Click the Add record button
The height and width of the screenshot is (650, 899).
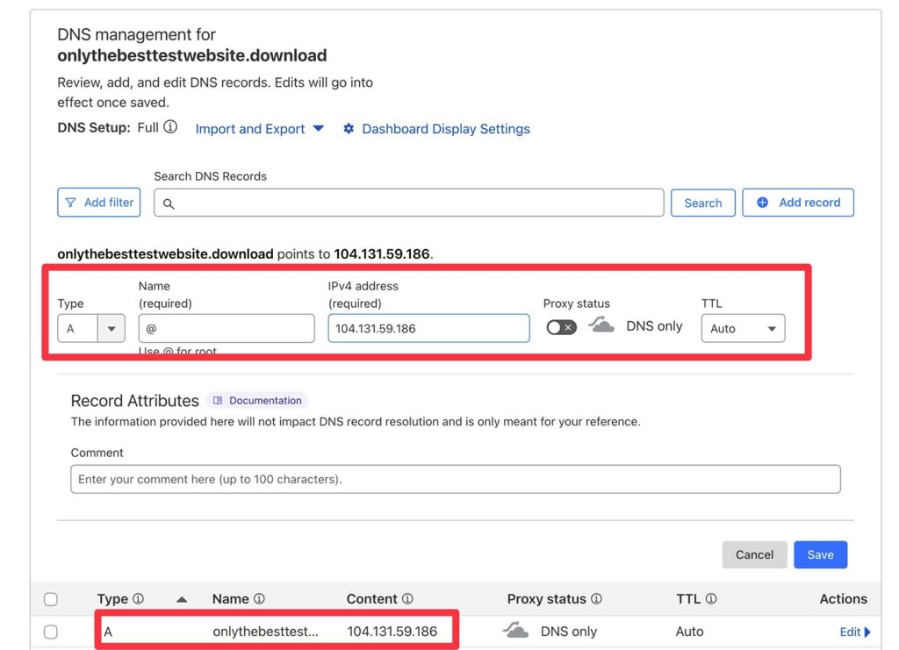click(x=798, y=203)
